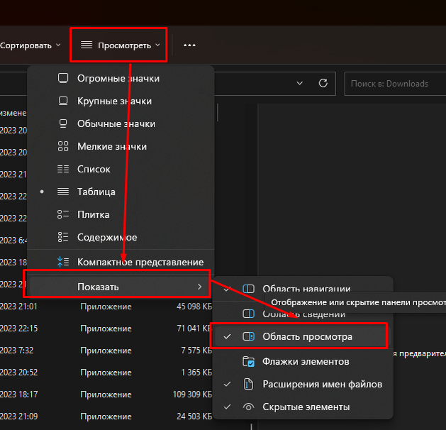Screen dimensions: 446x430
Task: Click the Список list icon
Action: pos(63,169)
